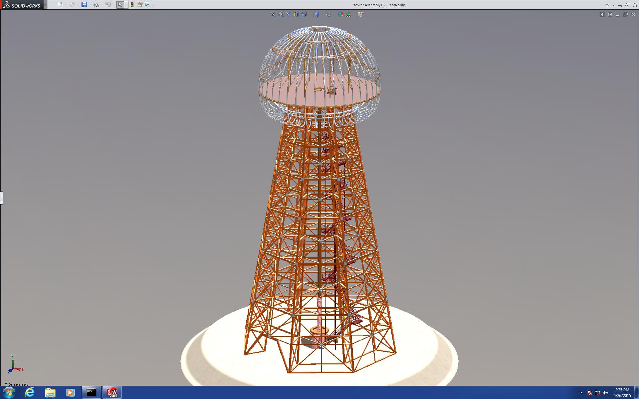Open the View Settings monitor icon

[361, 14]
